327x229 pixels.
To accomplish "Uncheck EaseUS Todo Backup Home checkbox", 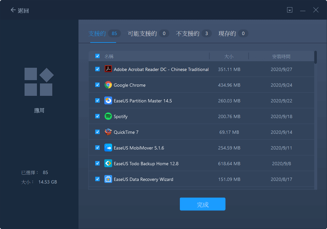I will point(97,163).
